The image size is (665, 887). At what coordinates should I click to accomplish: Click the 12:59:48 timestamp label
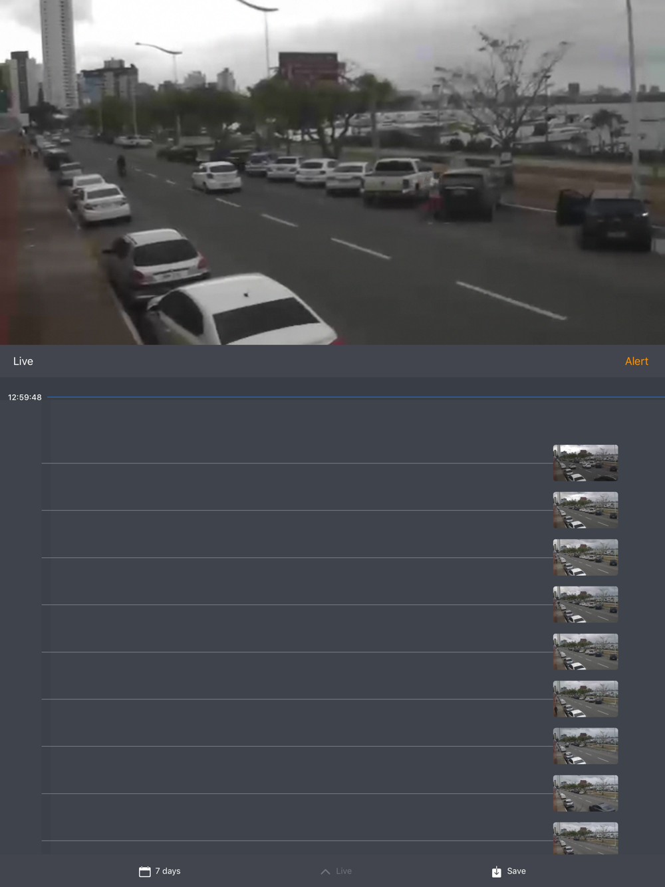(25, 397)
